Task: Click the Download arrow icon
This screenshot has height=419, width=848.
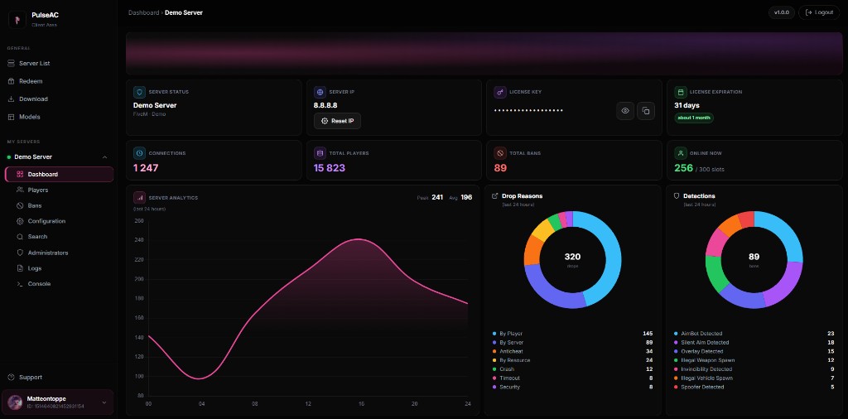Action: 12,99
